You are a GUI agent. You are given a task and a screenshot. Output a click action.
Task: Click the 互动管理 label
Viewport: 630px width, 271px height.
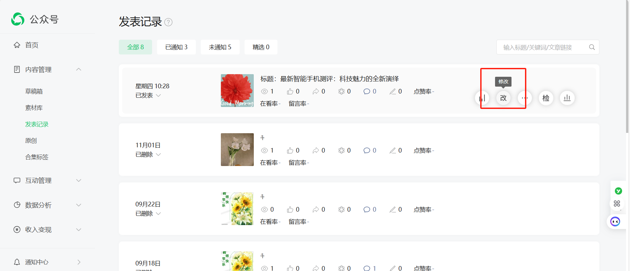click(x=38, y=180)
